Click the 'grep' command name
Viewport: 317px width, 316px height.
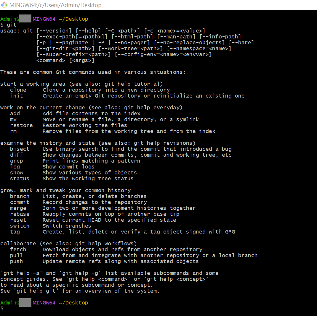tap(17, 161)
